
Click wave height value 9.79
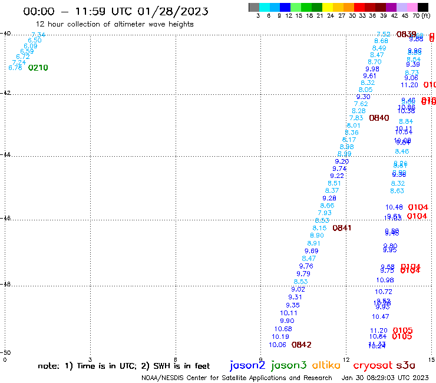[x=303, y=273]
